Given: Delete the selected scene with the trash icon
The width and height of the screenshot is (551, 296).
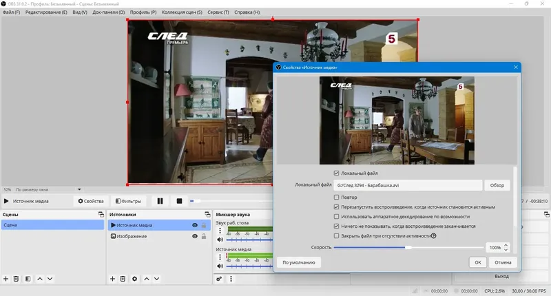Looking at the screenshot, I should pyautogui.click(x=16, y=279).
